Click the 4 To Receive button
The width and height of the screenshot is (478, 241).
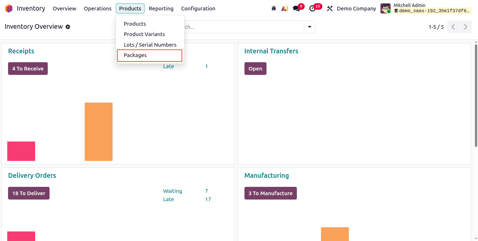[28, 68]
